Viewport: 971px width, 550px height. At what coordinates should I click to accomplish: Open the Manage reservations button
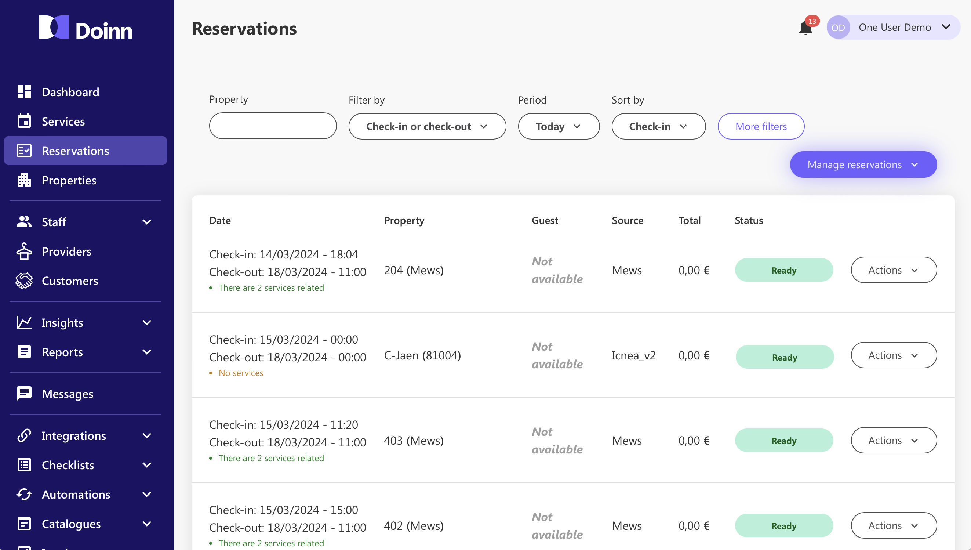(863, 164)
